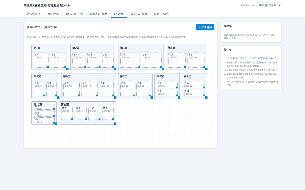
Task: Click the resize handle of section 7-A
Action: click(x=133, y=95)
